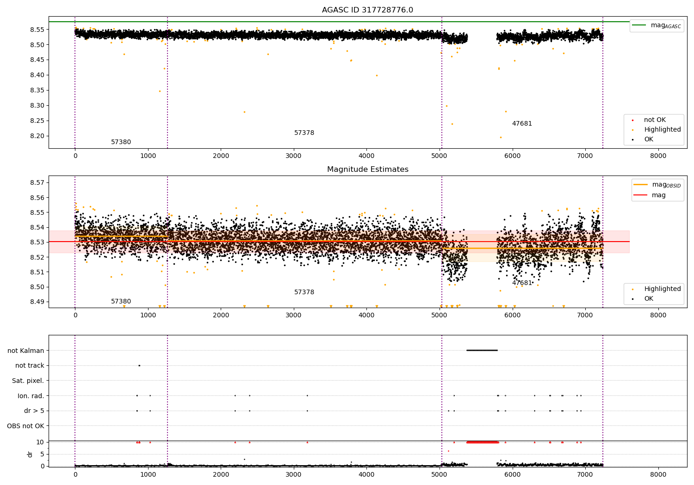Click the red dot marker beside 'not OK'
This screenshot has height=485, width=694.
632,120
